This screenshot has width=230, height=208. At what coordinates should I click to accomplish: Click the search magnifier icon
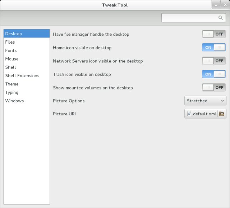tap(220, 18)
